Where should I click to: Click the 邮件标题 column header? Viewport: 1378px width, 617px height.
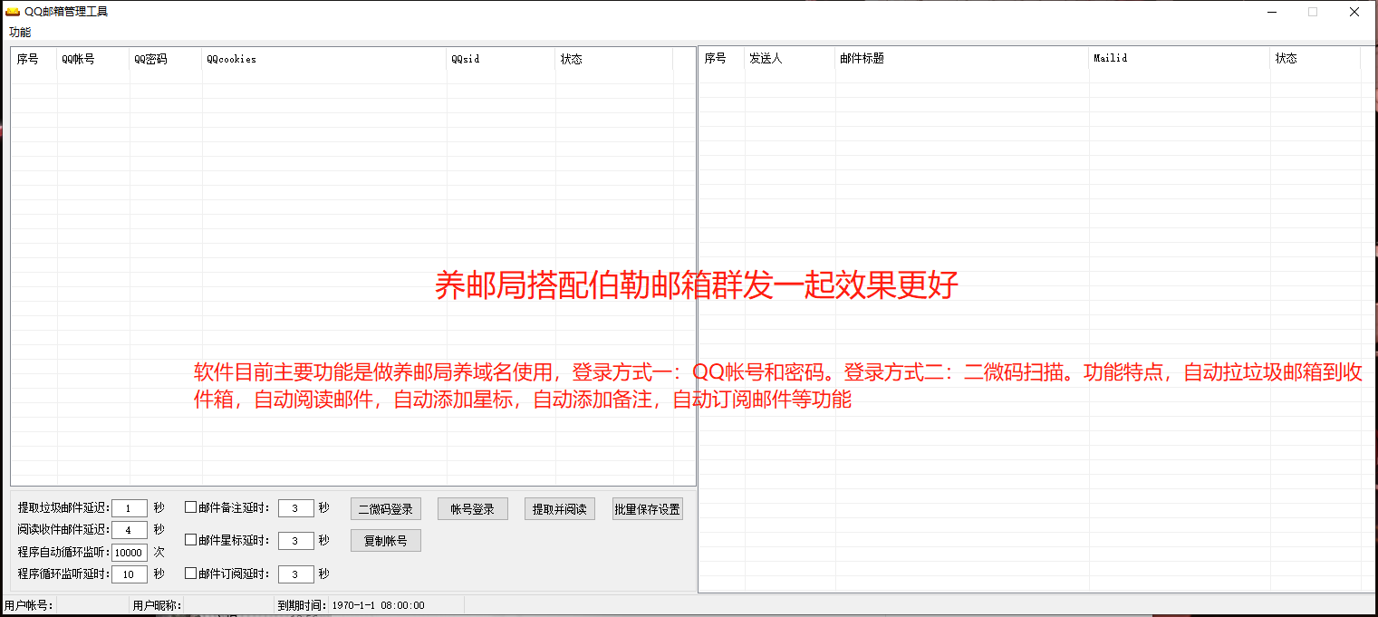point(960,58)
